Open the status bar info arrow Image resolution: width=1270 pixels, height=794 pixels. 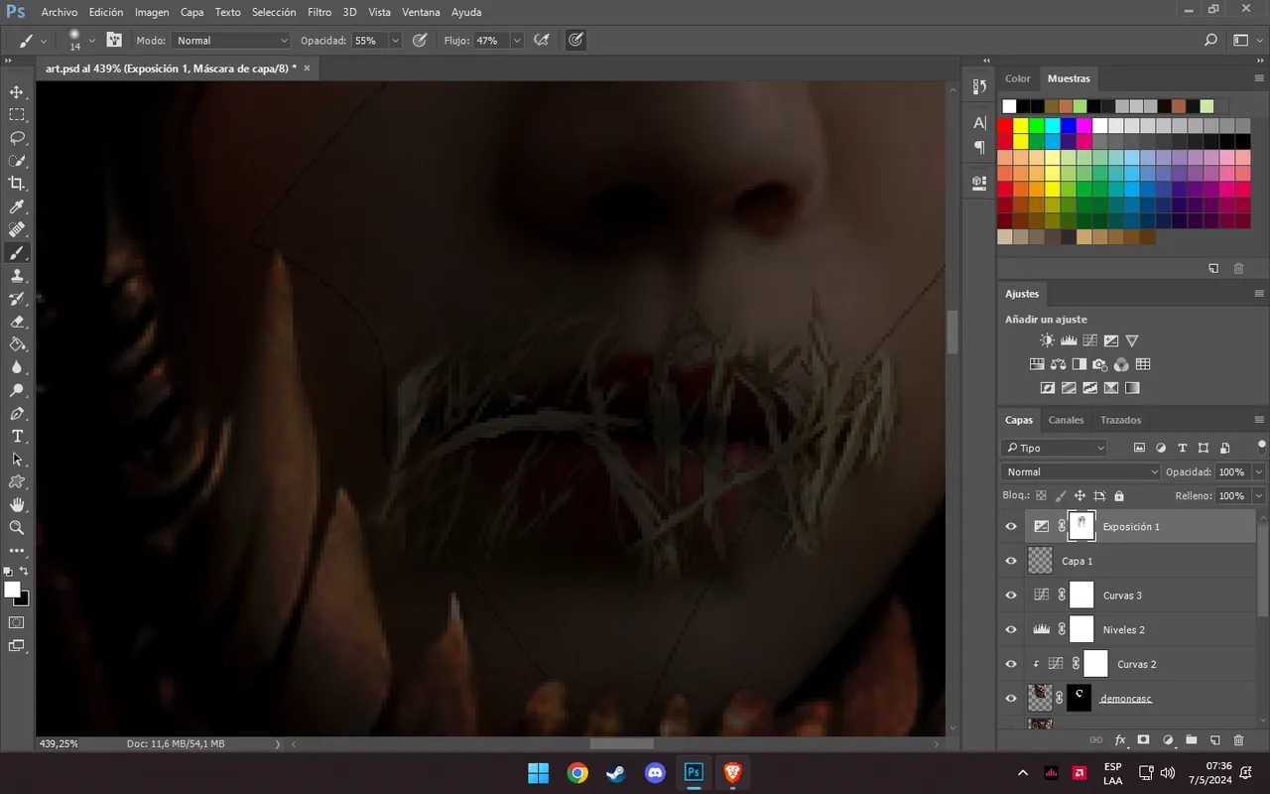point(278,743)
